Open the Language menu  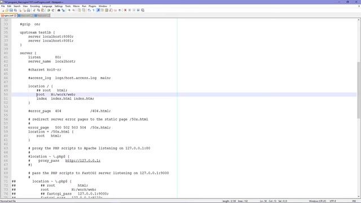pyautogui.click(x=47, y=6)
